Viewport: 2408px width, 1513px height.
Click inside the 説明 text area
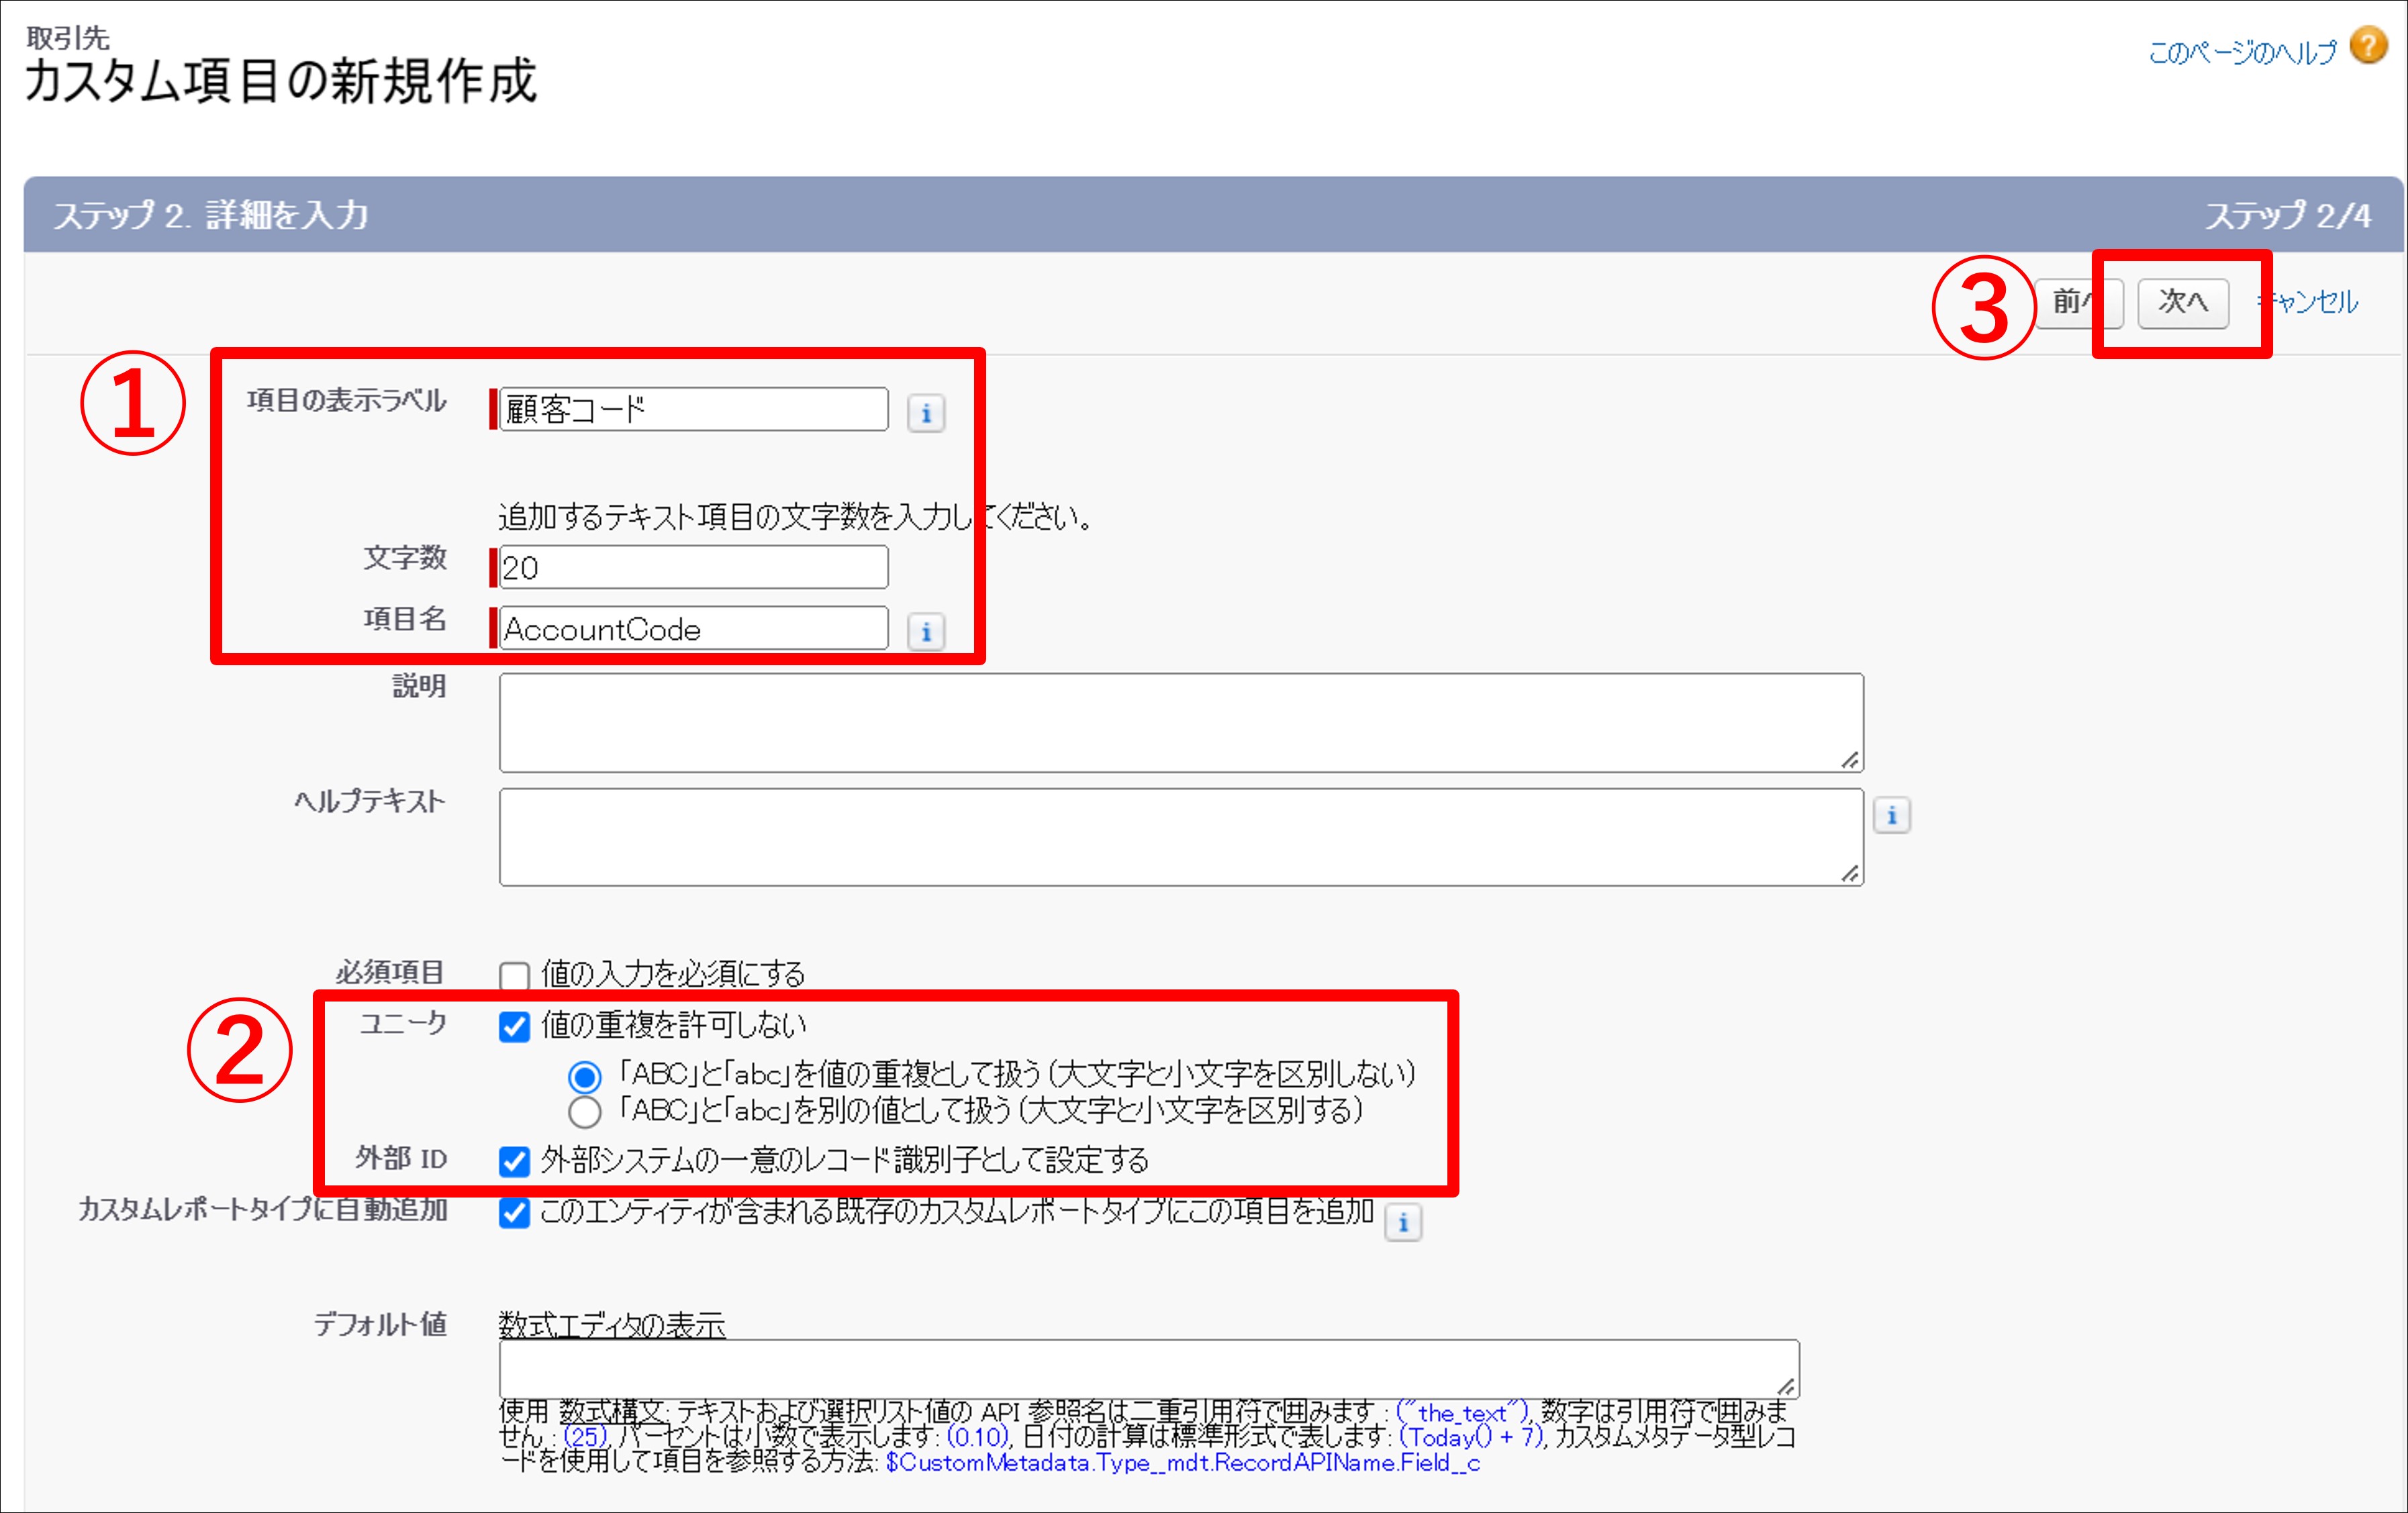tap(1181, 723)
